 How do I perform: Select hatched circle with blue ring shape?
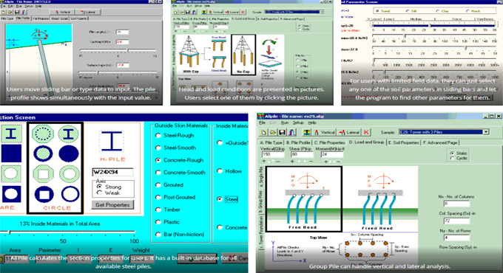[43, 153]
